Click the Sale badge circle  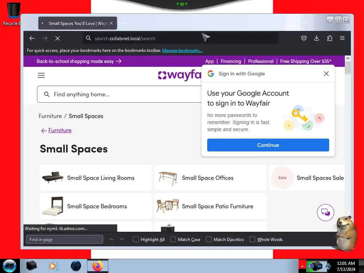(282, 178)
